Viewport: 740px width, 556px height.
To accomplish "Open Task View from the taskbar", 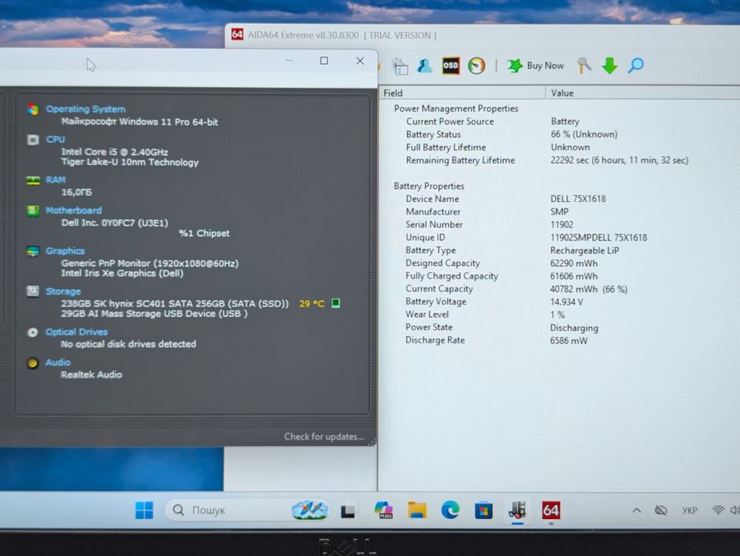I will tap(348, 511).
